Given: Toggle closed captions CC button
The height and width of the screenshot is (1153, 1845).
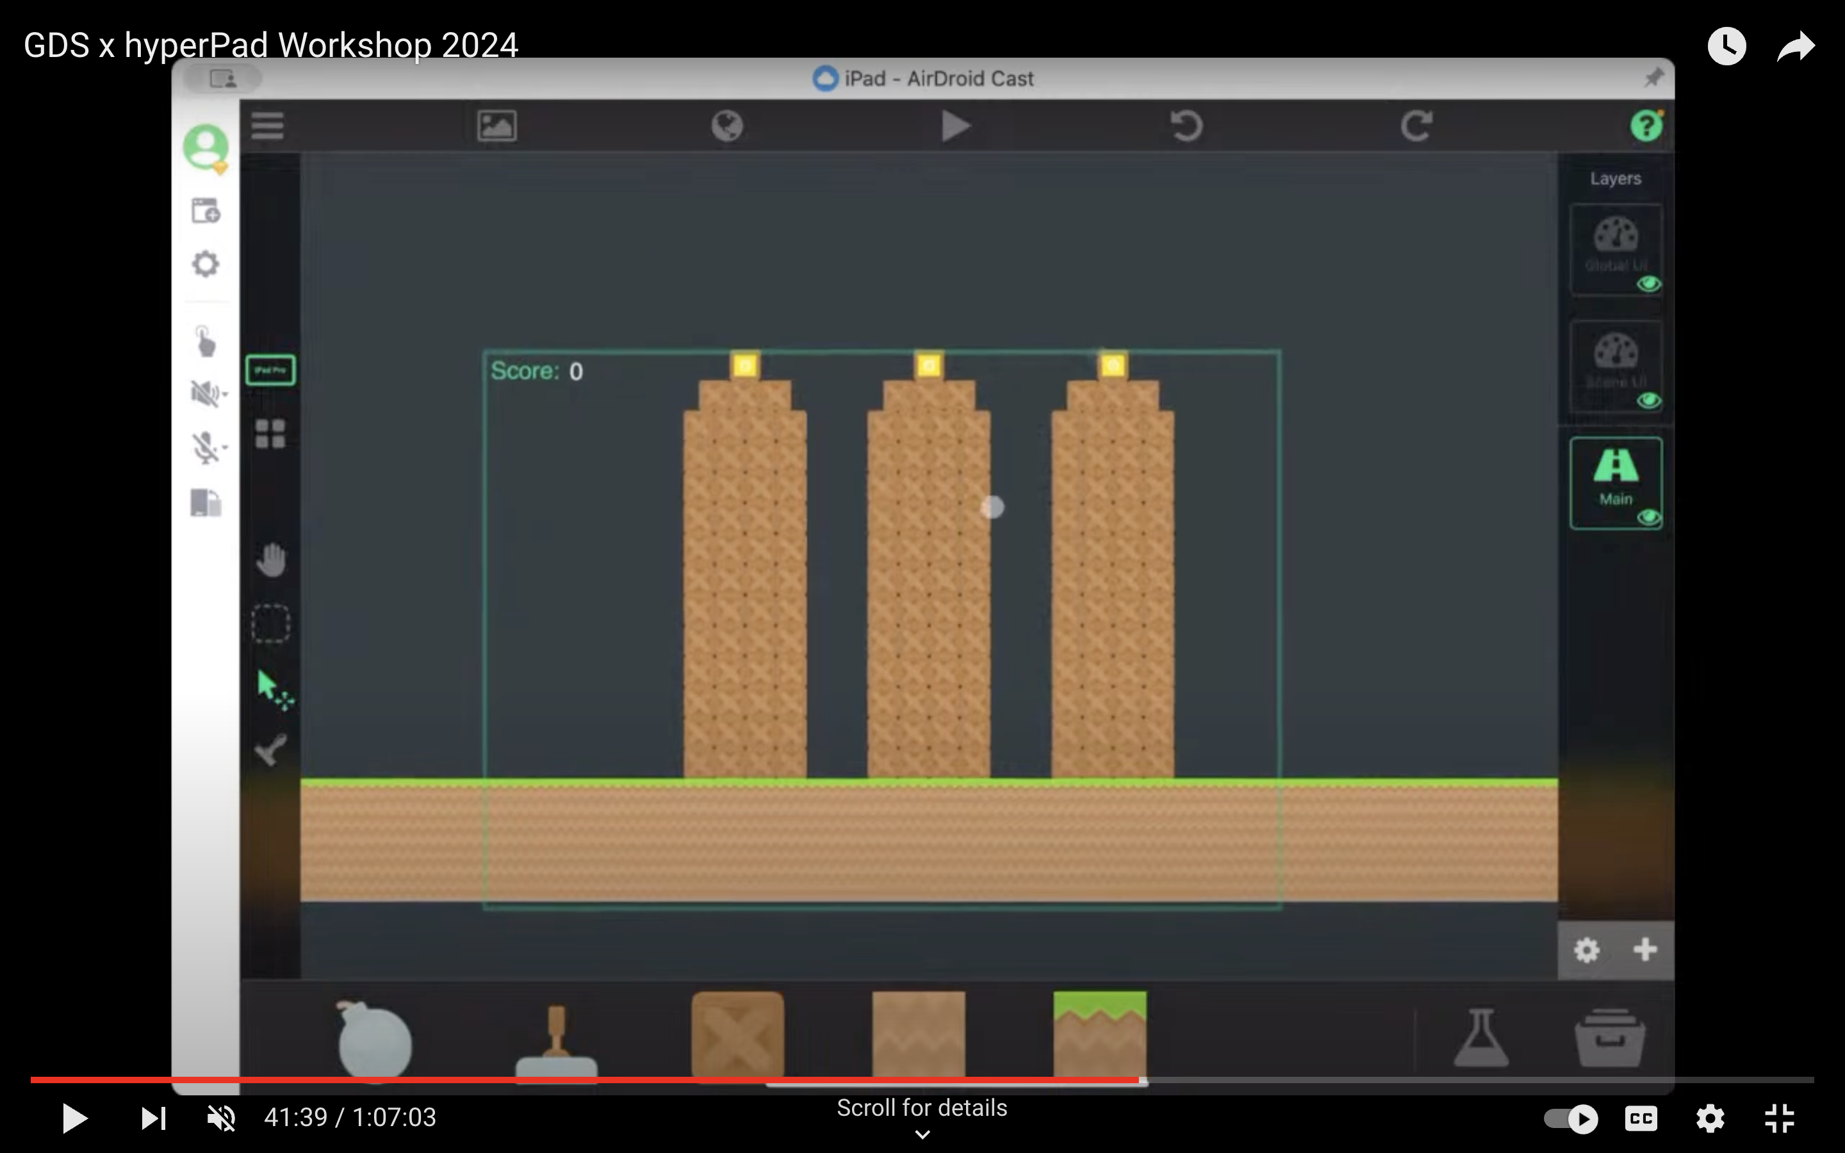Looking at the screenshot, I should click(x=1641, y=1118).
